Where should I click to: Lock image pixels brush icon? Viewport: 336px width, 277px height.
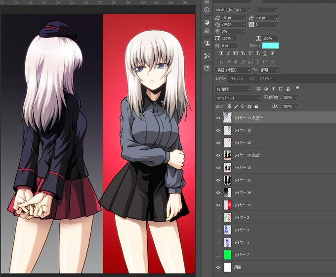(236, 106)
